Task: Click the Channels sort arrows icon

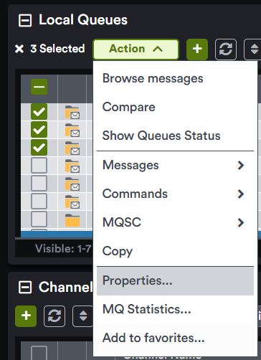Action: pyautogui.click(x=82, y=316)
